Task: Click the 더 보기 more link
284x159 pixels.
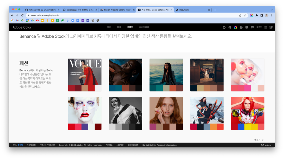Action: coord(259,140)
